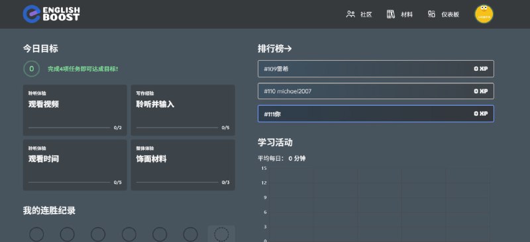Open the 聆听并输入 task card
530x242 pixels.
coord(183,110)
